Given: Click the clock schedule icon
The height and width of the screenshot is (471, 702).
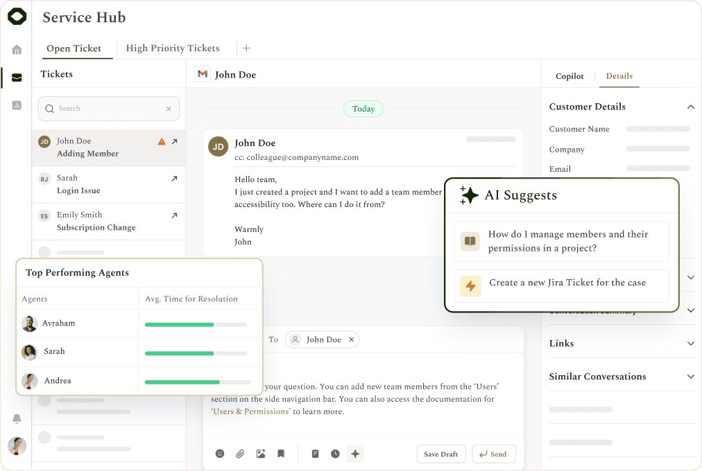Looking at the screenshot, I should (335, 454).
